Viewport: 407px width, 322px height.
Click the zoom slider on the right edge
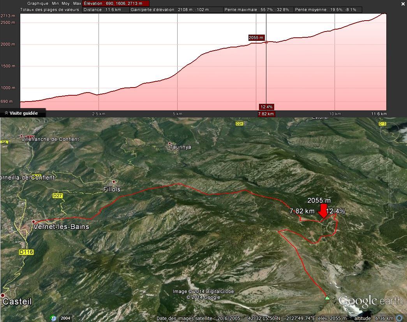click(390, 191)
